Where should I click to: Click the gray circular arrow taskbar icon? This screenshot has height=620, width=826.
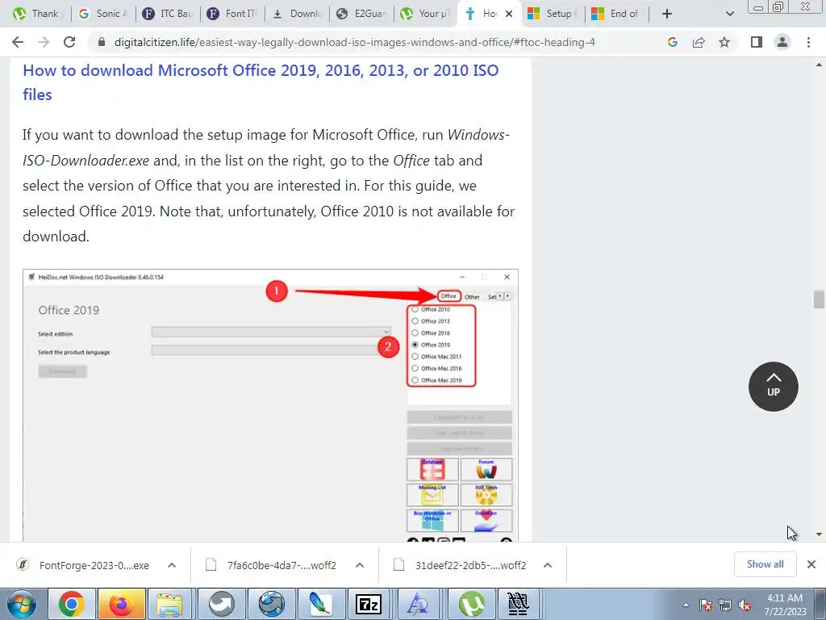pyautogui.click(x=222, y=604)
